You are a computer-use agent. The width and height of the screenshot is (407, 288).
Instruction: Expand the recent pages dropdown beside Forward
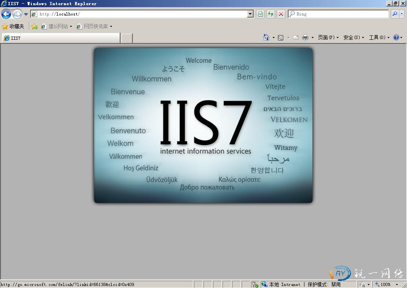point(26,14)
